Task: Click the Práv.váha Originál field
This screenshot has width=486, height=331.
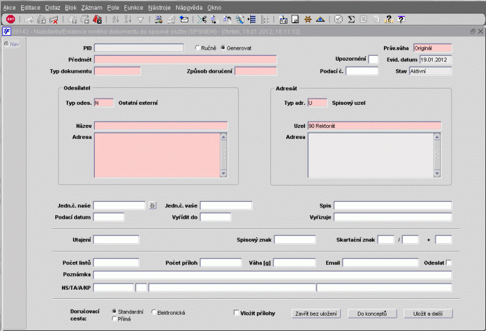Action: click(x=433, y=48)
